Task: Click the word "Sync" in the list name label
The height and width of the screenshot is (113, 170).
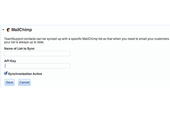Action: [x=31, y=49]
